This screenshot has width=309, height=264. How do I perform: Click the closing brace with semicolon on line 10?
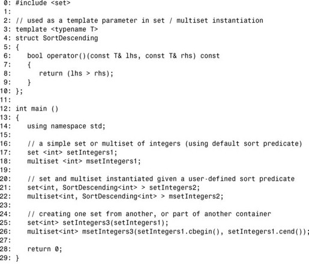19,91
